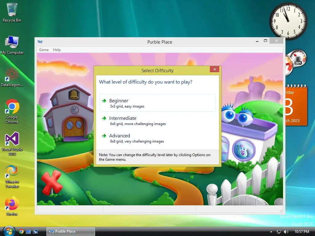Select the My Computer desktop icon
Screen dimensions: 315x236
[12, 45]
